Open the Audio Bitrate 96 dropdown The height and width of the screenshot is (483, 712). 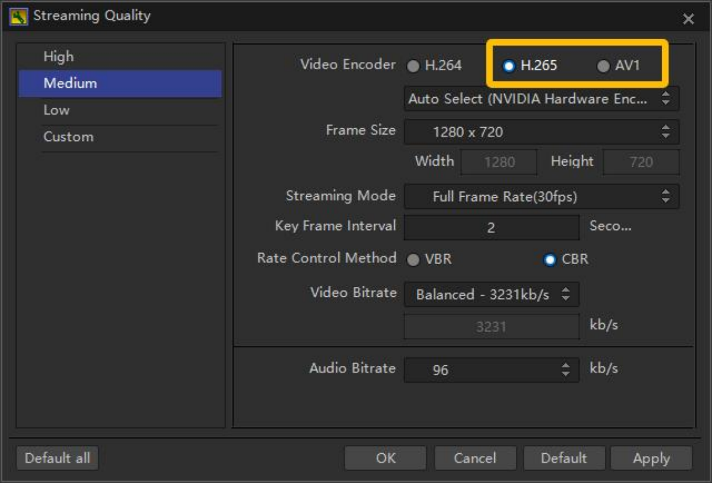[491, 370]
